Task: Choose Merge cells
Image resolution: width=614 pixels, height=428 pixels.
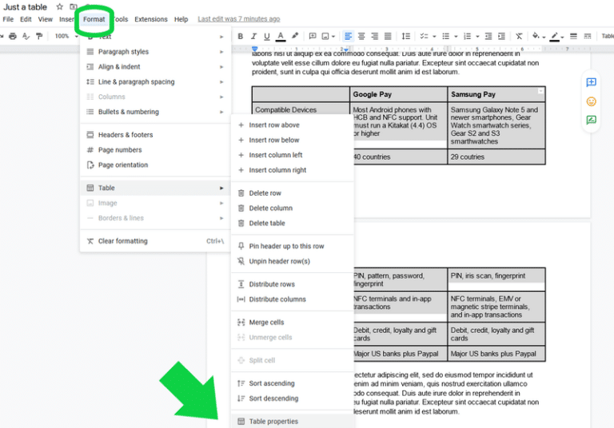Action: [293, 323]
